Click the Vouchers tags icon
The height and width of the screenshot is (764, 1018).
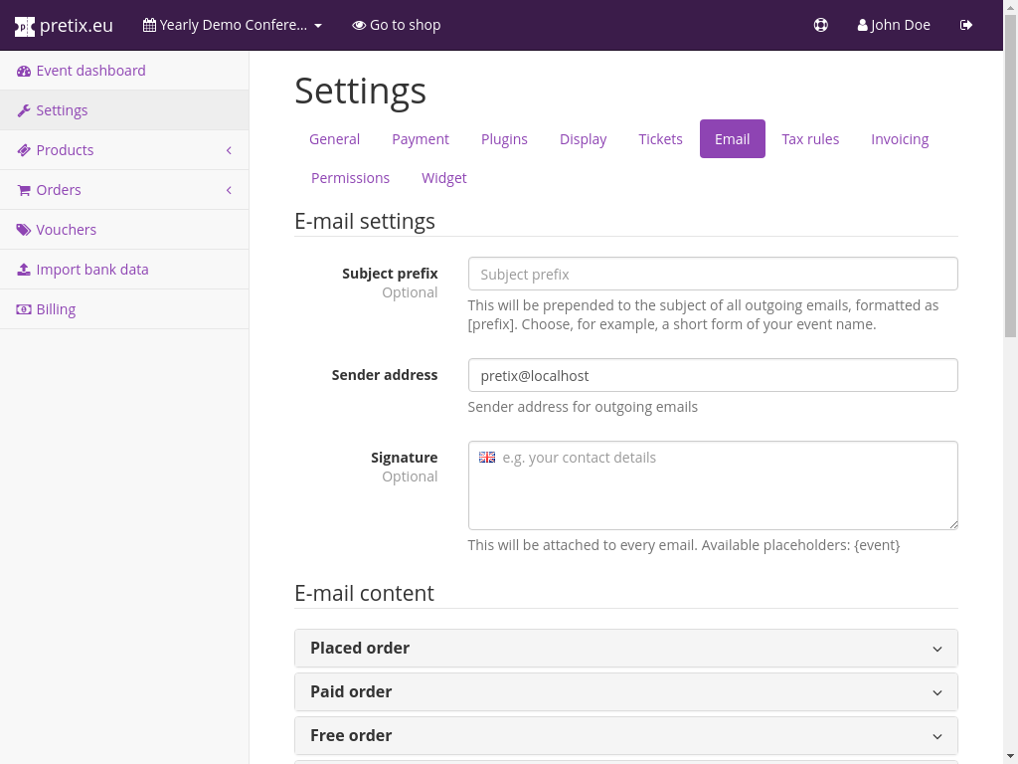pyautogui.click(x=24, y=230)
